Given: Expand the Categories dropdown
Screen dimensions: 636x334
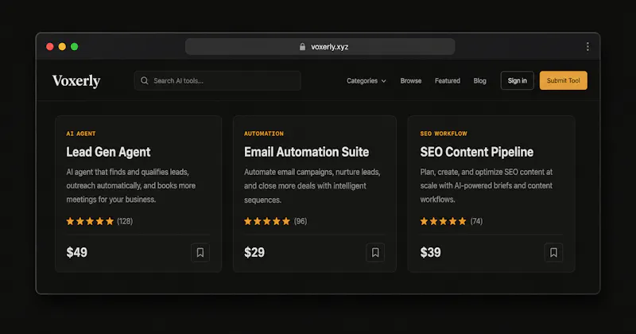Looking at the screenshot, I should pos(366,81).
